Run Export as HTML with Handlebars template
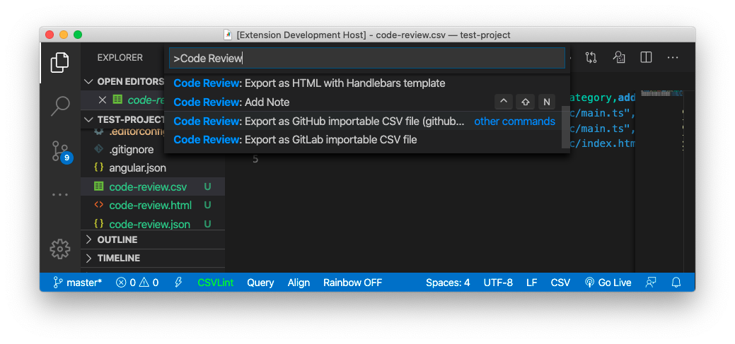Screen dimensions: 735x344 coord(367,83)
